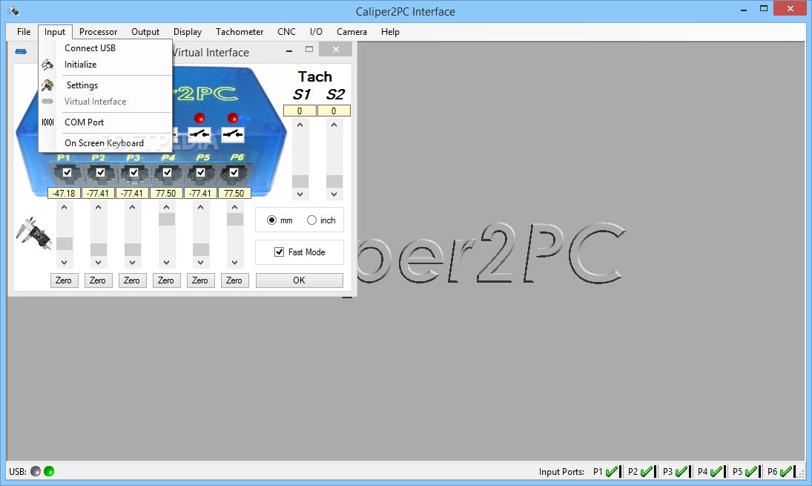The height and width of the screenshot is (486, 812).
Task: Click the blue icon in Virtual Interface title bar
Action: [x=21, y=51]
